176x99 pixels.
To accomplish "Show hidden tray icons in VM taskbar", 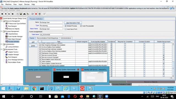I will coord(152,89).
